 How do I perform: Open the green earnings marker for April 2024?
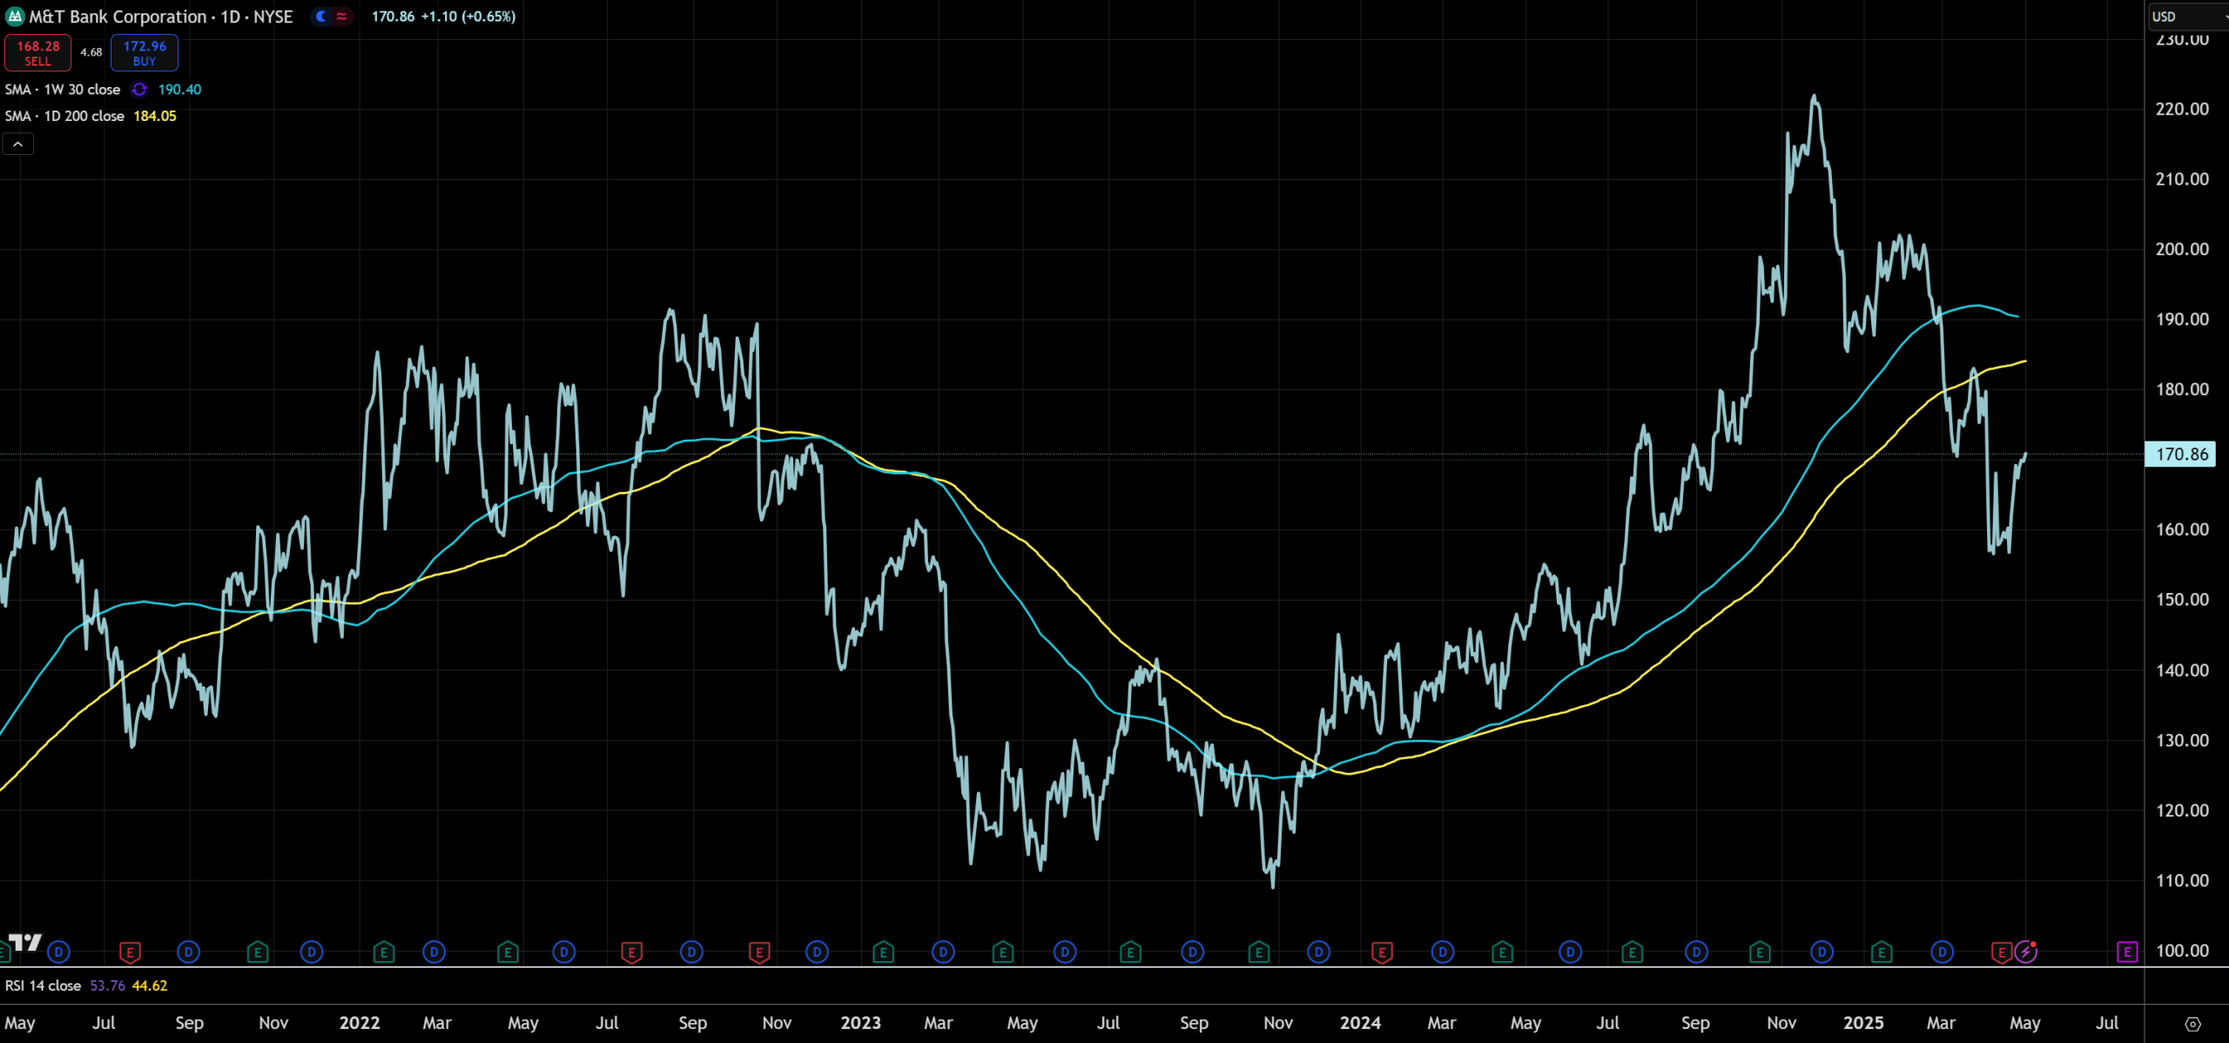(1502, 952)
